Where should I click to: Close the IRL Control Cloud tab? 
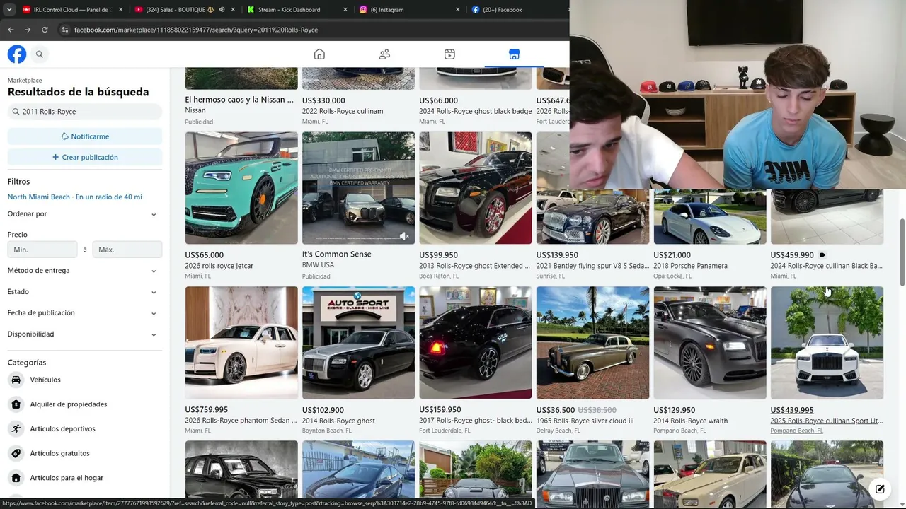point(120,10)
